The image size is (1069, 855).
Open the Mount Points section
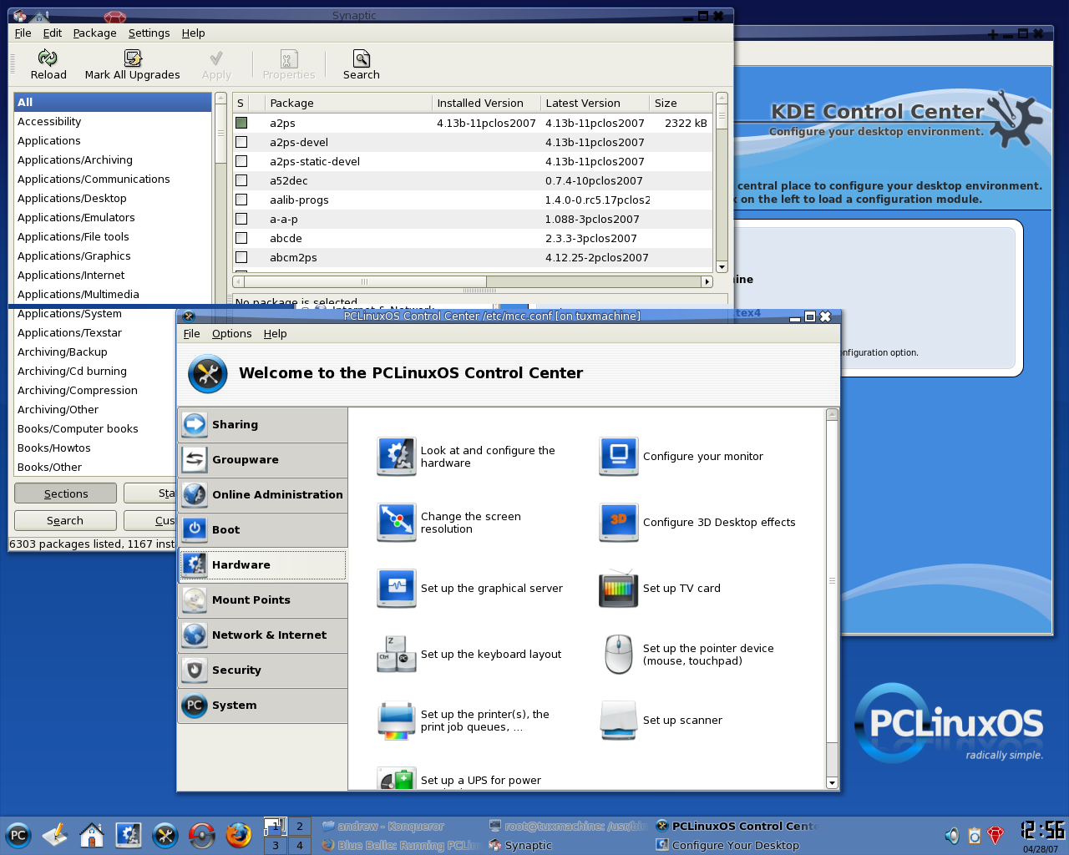click(263, 600)
